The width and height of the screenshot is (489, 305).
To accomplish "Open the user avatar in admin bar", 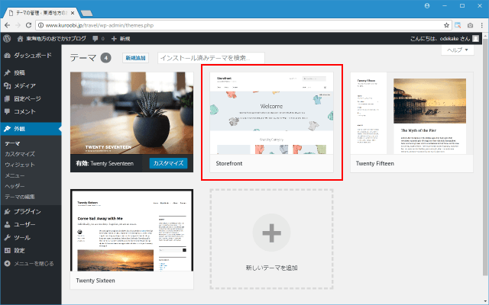I will (475, 39).
